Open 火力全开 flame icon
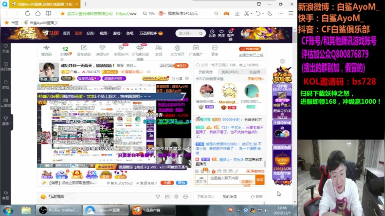 [178, 50]
